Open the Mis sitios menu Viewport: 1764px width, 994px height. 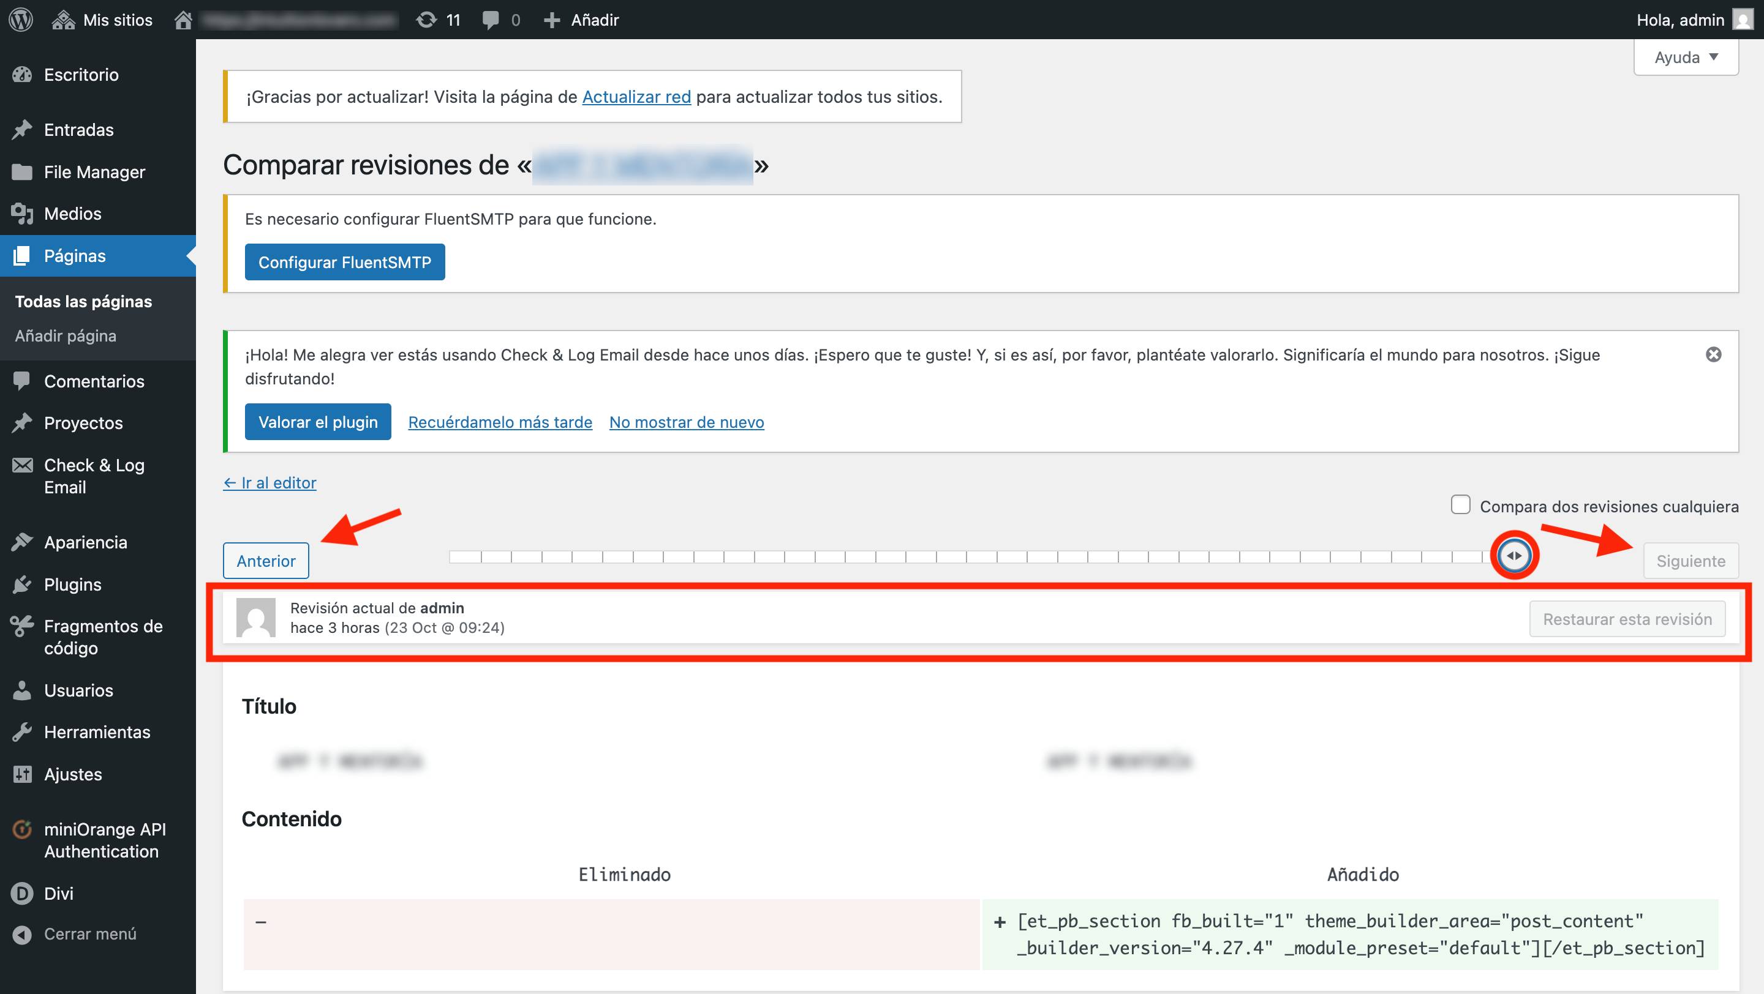tap(103, 20)
